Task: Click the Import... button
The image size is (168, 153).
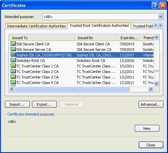Action: 17,104
